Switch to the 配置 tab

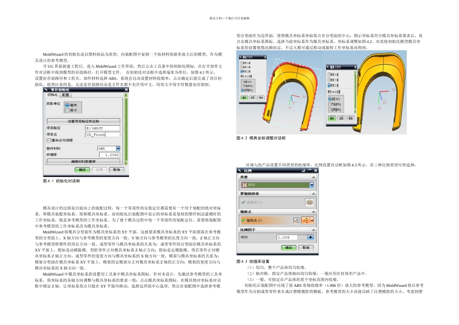click(66, 95)
